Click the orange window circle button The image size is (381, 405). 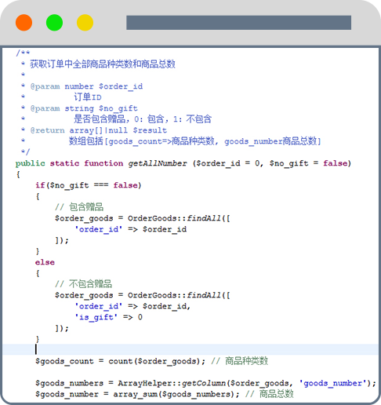(24, 23)
